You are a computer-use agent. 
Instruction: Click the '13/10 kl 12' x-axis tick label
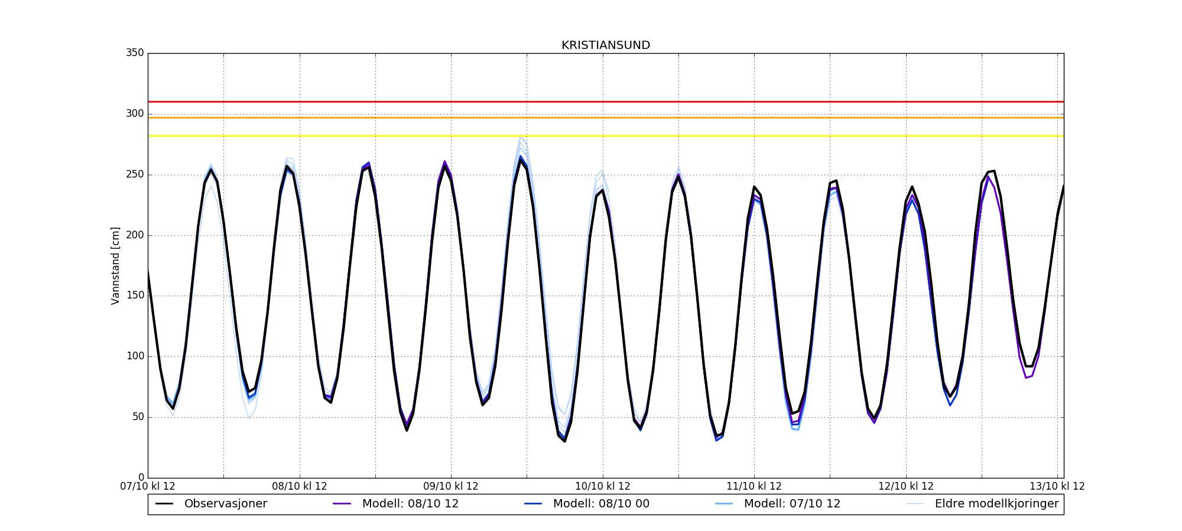point(1057,487)
